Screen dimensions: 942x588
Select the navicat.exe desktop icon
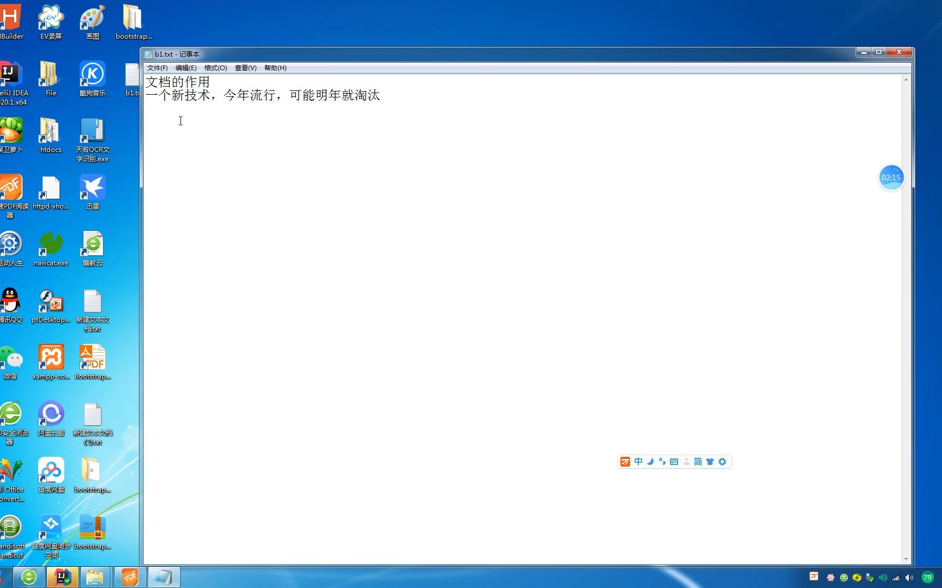click(51, 249)
